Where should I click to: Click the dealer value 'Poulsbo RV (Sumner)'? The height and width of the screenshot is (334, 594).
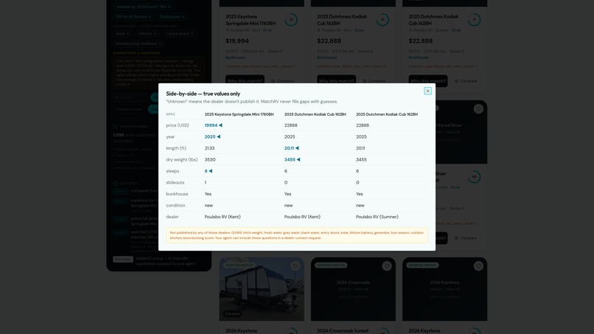pyautogui.click(x=377, y=217)
